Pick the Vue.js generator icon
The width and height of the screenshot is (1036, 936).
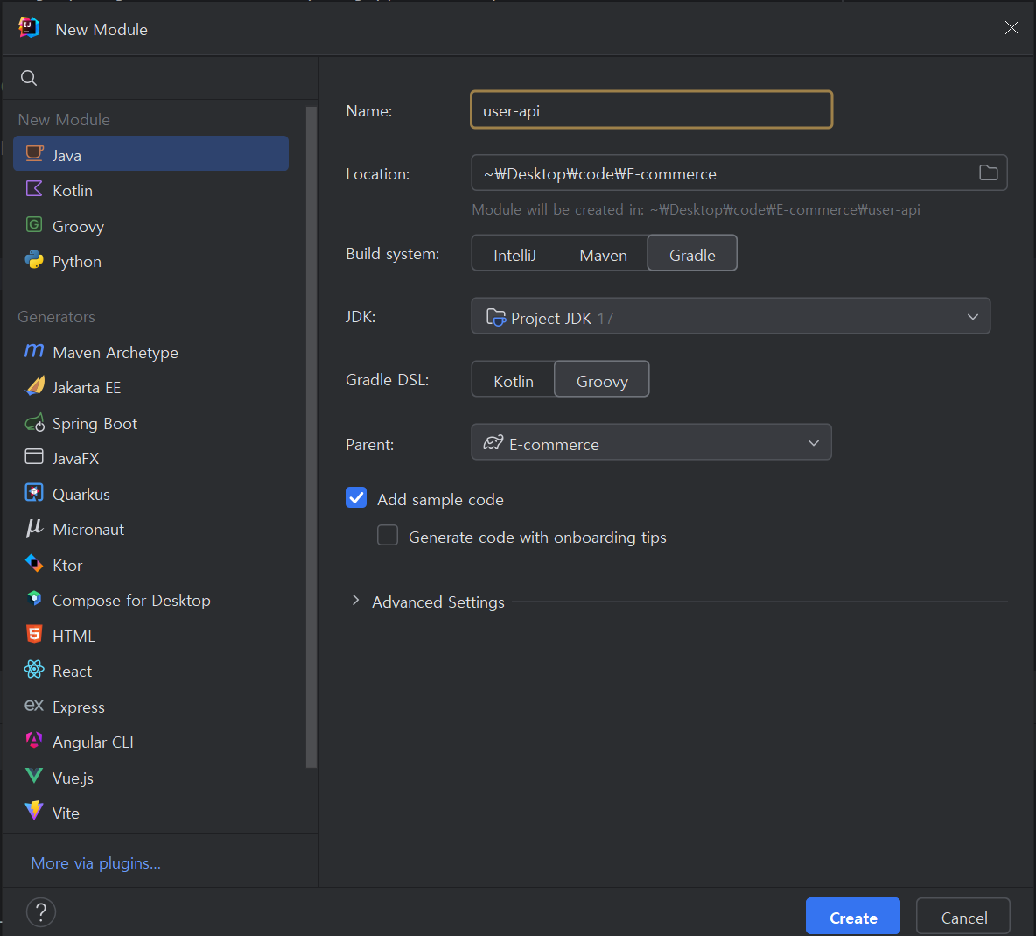point(34,776)
